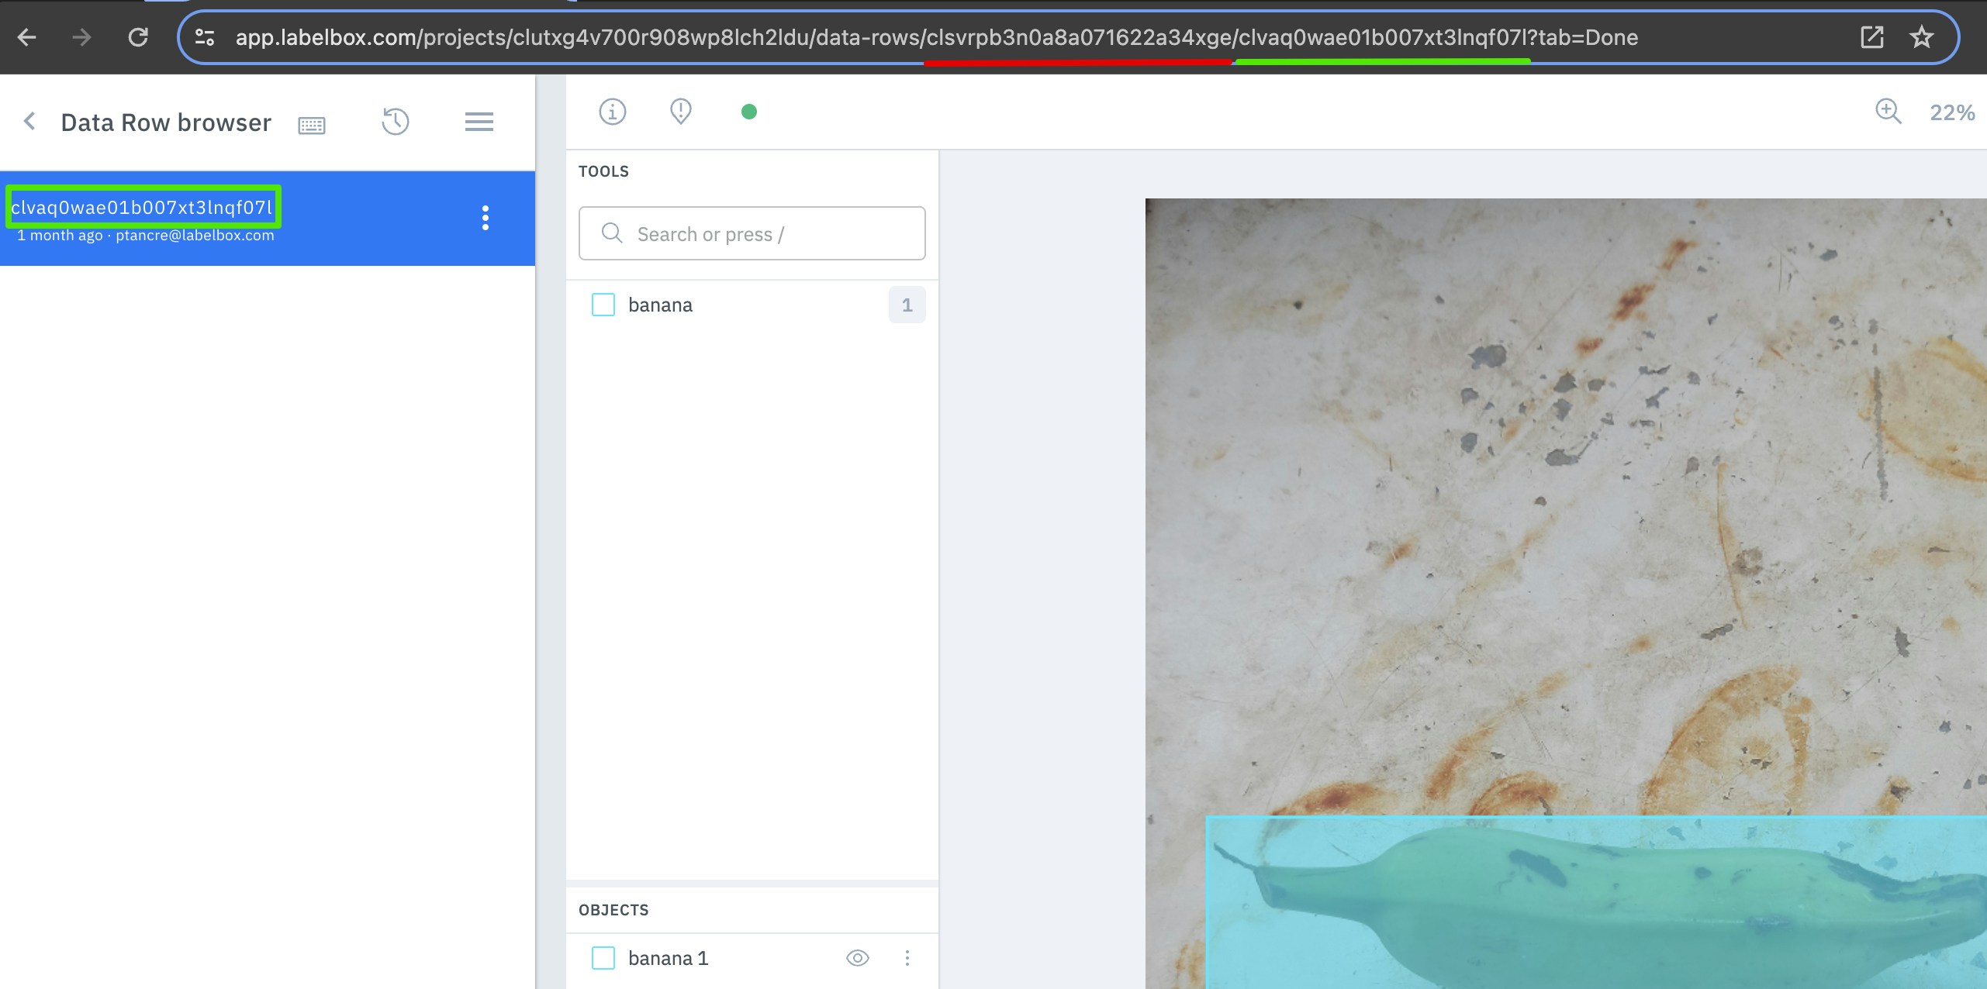Viewport: 1987px width, 989px height.
Task: Toggle visibility of banana 1 object
Action: 858,959
